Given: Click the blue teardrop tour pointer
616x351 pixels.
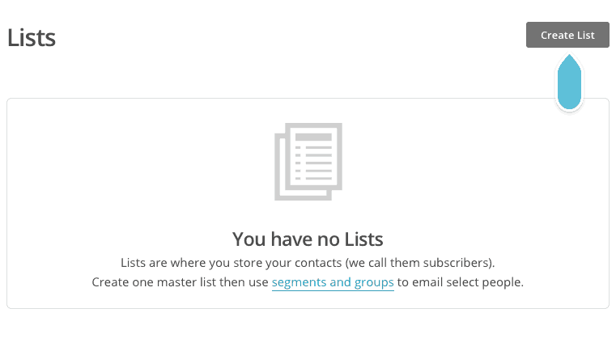Looking at the screenshot, I should pyautogui.click(x=570, y=82).
